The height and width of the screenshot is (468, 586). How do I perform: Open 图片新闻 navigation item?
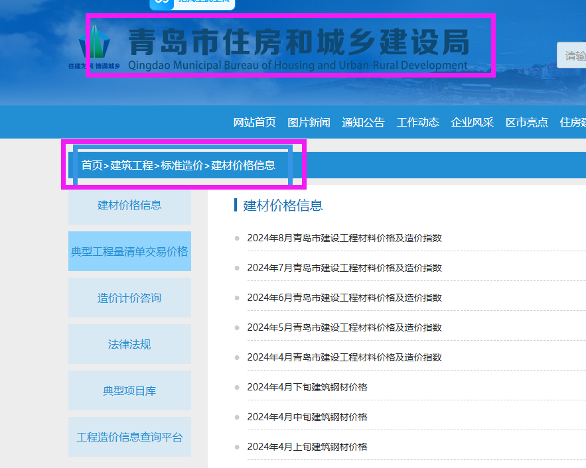click(x=309, y=122)
